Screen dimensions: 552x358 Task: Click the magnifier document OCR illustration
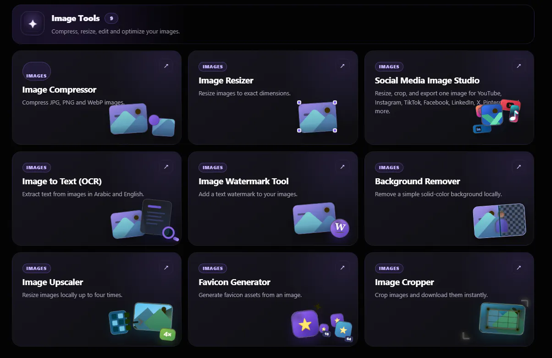tap(145, 220)
